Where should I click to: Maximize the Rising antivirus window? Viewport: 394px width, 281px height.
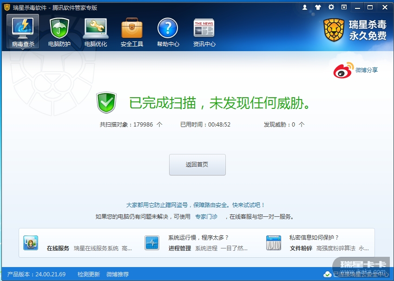(x=370, y=7)
